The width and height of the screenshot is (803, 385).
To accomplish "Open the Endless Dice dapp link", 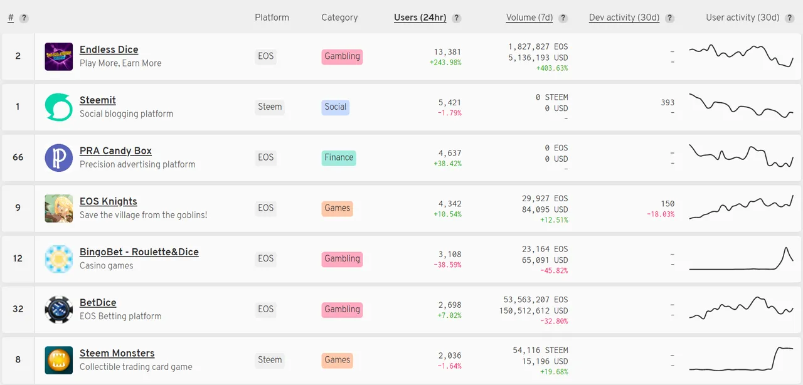I will [x=109, y=50].
